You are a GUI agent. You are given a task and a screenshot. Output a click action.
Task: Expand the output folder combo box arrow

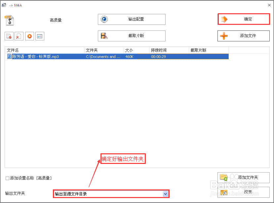(166, 193)
